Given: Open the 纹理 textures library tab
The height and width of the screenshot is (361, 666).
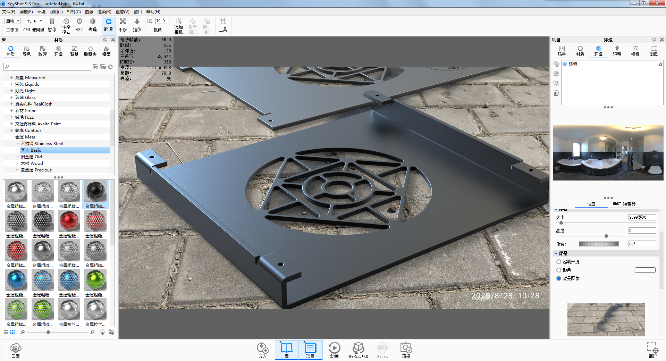Looking at the screenshot, I should (42, 51).
